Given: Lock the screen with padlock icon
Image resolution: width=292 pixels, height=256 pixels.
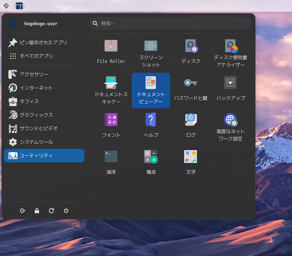Looking at the screenshot, I should click(37, 211).
